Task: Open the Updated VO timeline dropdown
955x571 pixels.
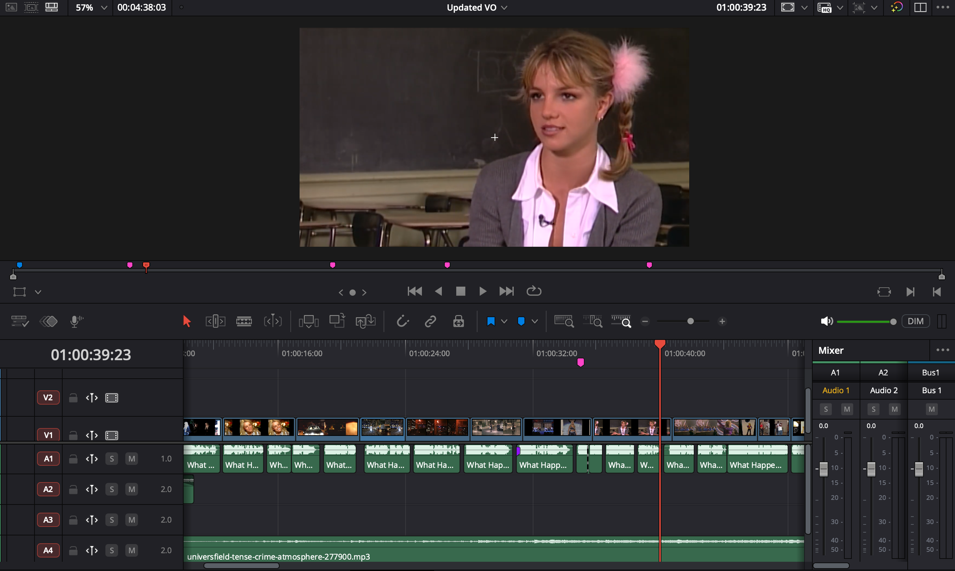Action: coord(505,8)
